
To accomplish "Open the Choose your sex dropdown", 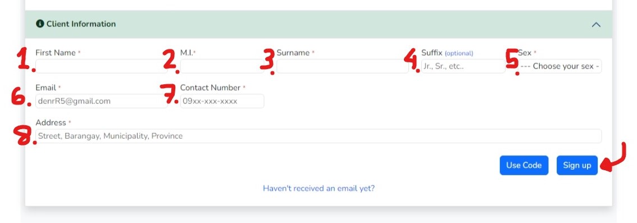I will (560, 66).
